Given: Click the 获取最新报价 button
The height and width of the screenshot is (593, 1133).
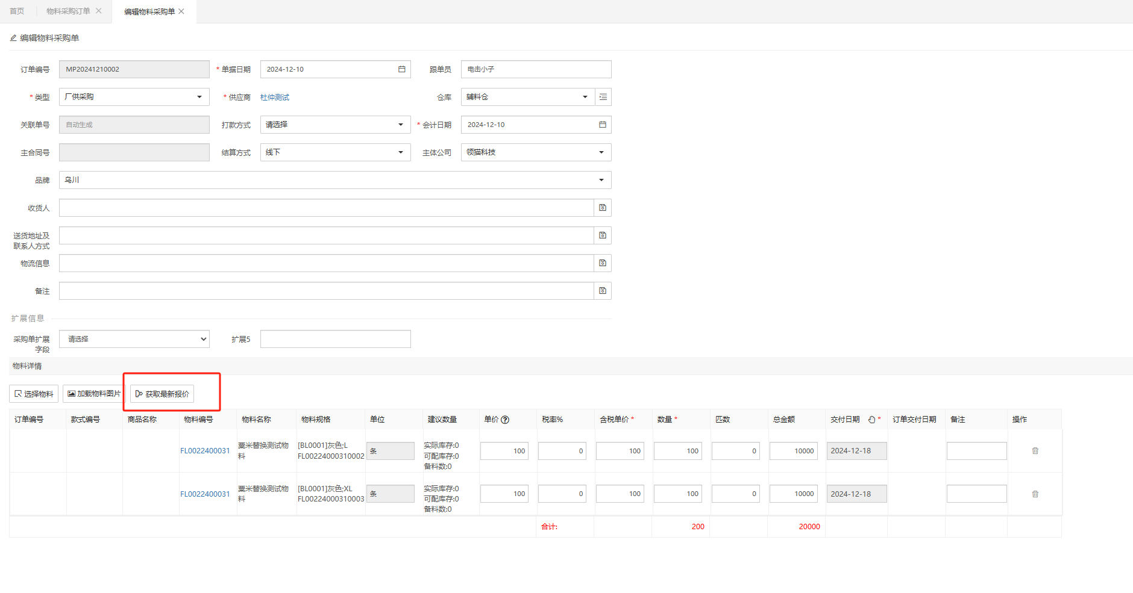Looking at the screenshot, I should click(x=162, y=394).
